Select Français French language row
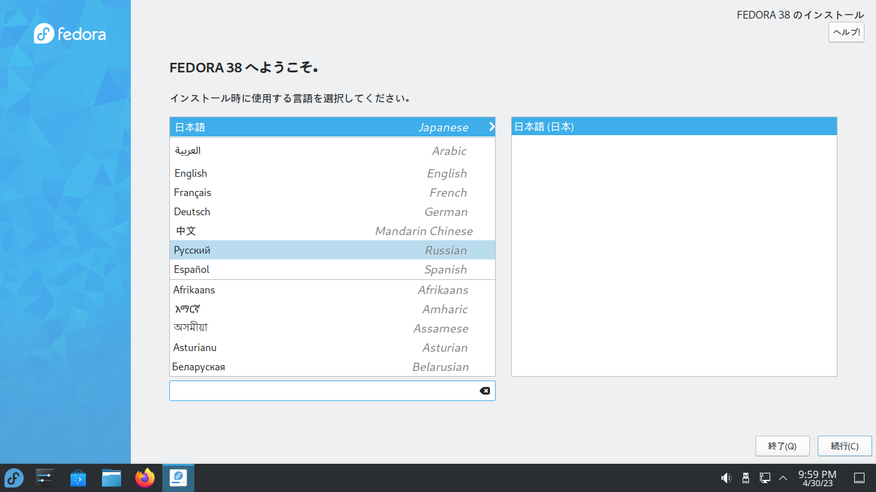The image size is (876, 492). click(332, 193)
